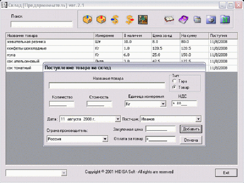Open the Дата date picker dropdown
Screen dimensions: 244x183
(x=118, y=119)
